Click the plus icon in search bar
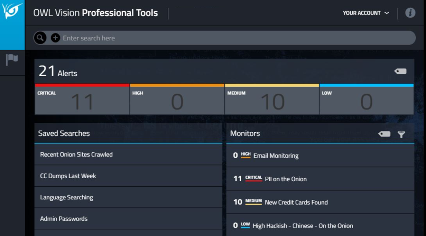The height and width of the screenshot is (236, 426). tap(55, 38)
